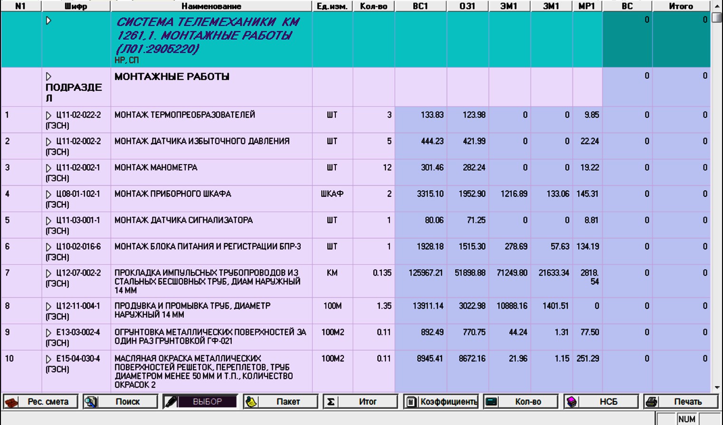
Task: Click the scrollbar down arrow
Action: tap(717, 388)
